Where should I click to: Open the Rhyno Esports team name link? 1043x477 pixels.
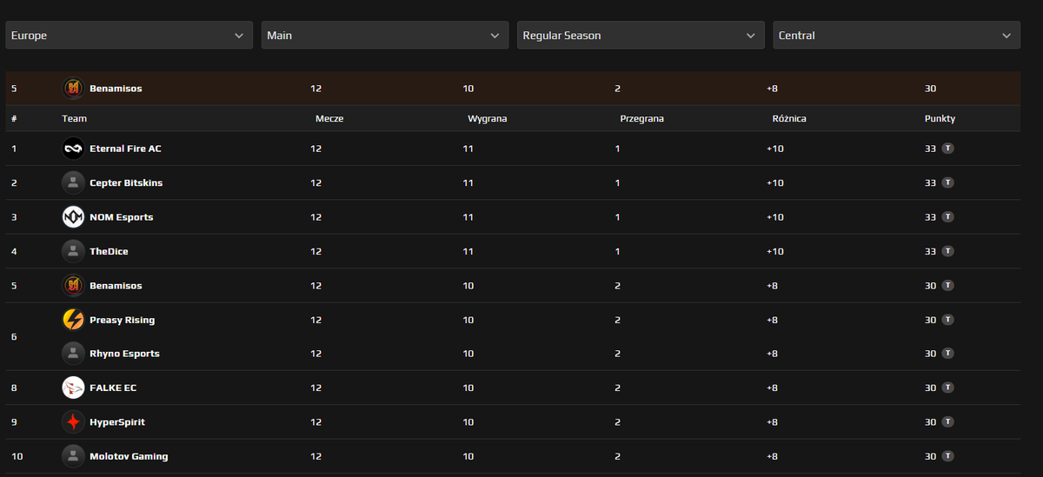[x=124, y=354]
